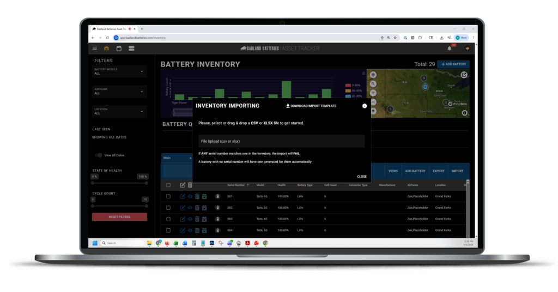This screenshot has height=292, width=558.
Task: Expand the Airframe filter dropdown
Action: pyautogui.click(x=119, y=92)
